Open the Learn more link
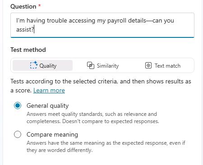Image resolution: width=203 pixels, height=165 pixels. (49, 90)
